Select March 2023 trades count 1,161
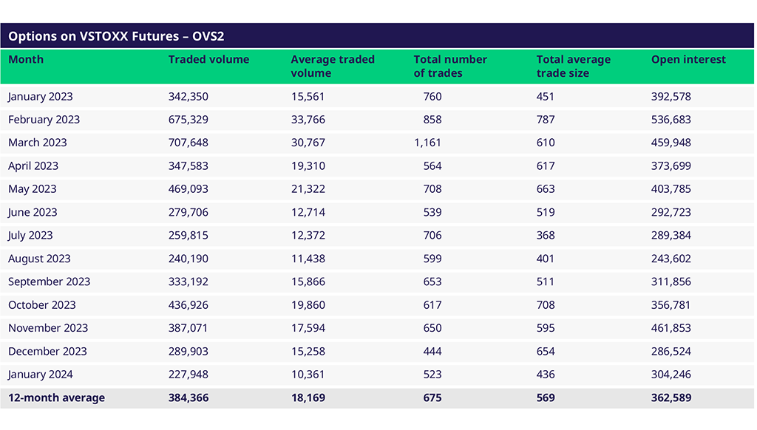 click(427, 143)
